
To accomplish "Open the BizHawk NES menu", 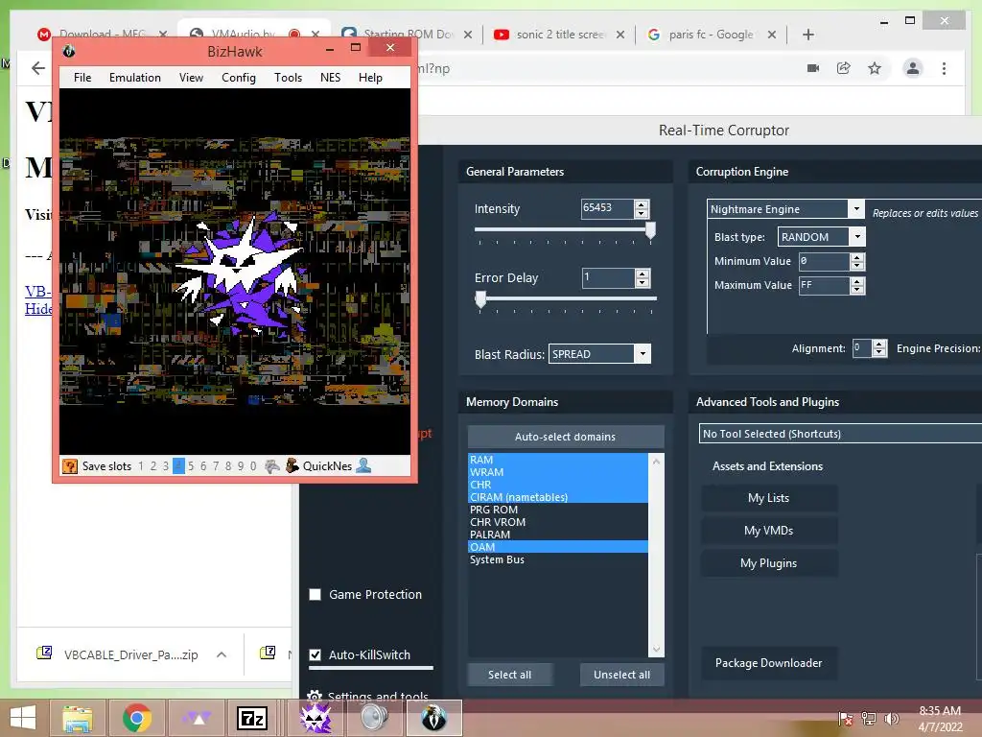I will tap(330, 77).
